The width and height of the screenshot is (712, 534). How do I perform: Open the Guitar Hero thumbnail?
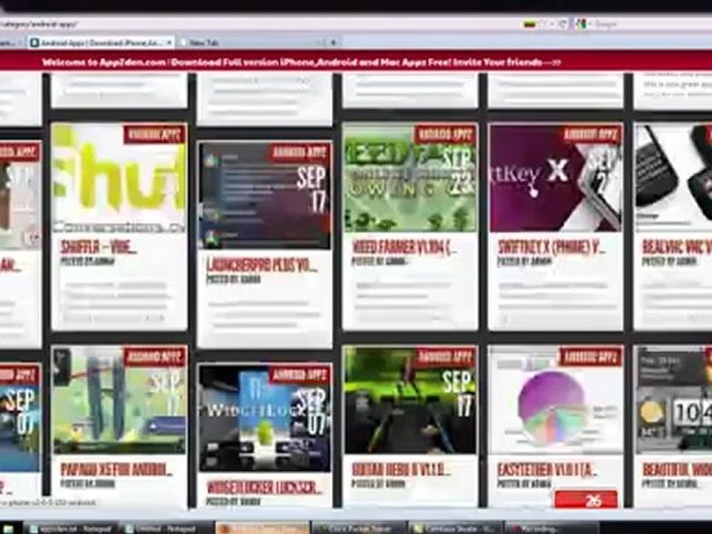click(410, 400)
